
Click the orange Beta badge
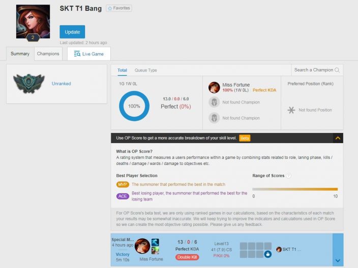pyautogui.click(x=245, y=138)
